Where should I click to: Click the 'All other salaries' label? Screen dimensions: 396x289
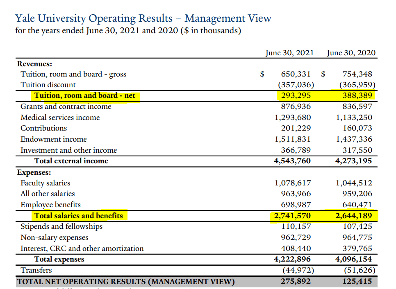click(x=48, y=194)
